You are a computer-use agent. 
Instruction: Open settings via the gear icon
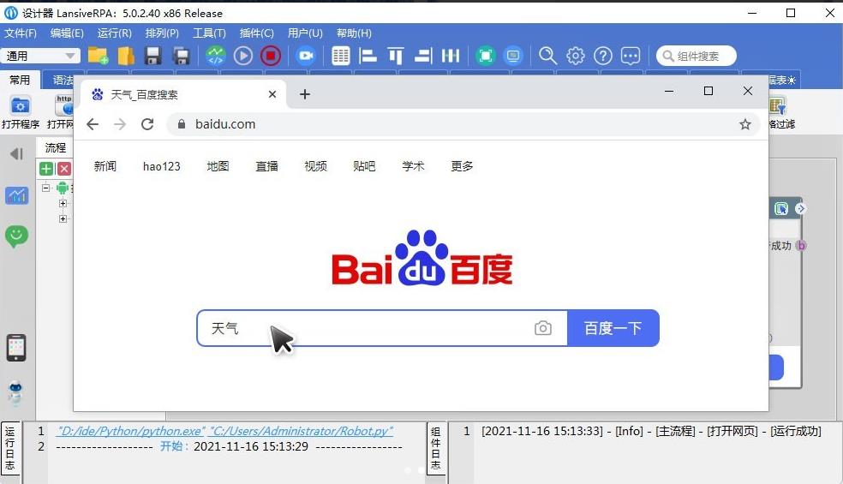(x=575, y=56)
